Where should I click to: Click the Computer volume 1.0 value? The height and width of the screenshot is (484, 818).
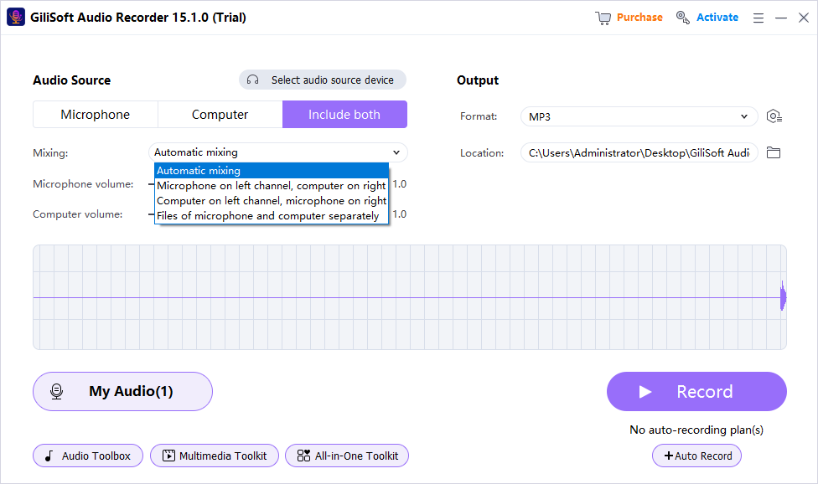click(400, 214)
